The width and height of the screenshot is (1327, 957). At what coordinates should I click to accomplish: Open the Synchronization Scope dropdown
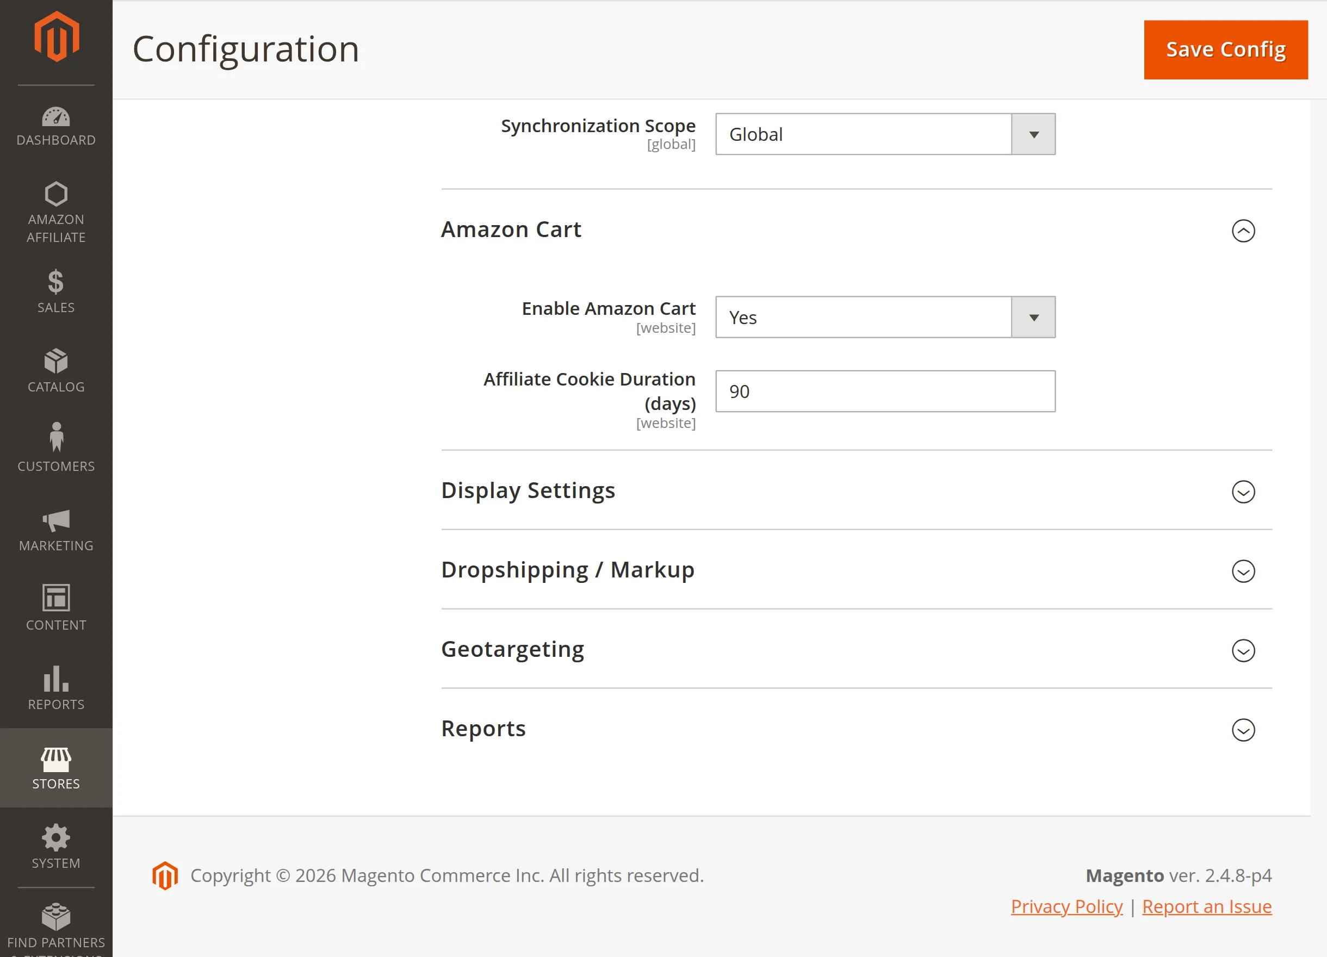885,134
